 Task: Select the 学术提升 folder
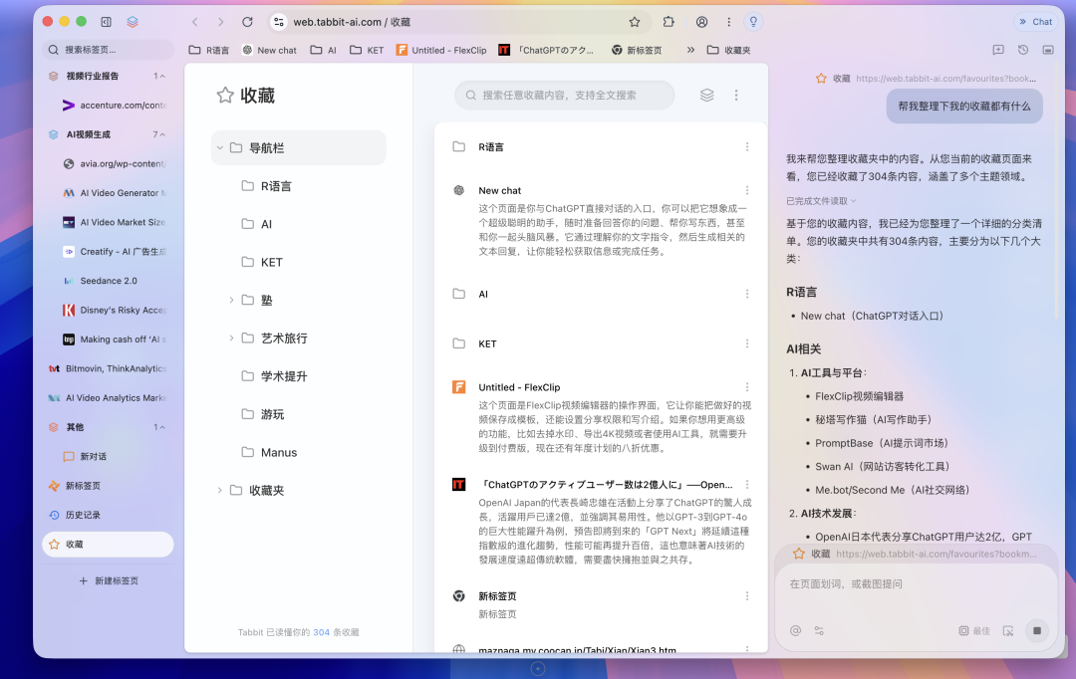[299, 376]
